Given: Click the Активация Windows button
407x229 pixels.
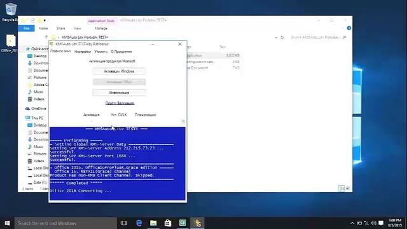Looking at the screenshot, I should [119, 71].
